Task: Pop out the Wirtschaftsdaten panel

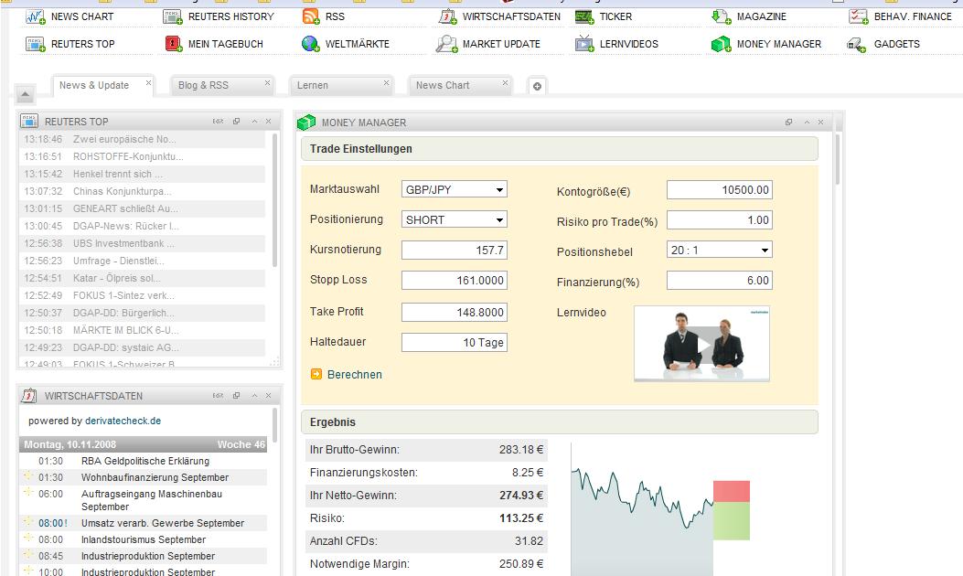Action: pyautogui.click(x=236, y=396)
